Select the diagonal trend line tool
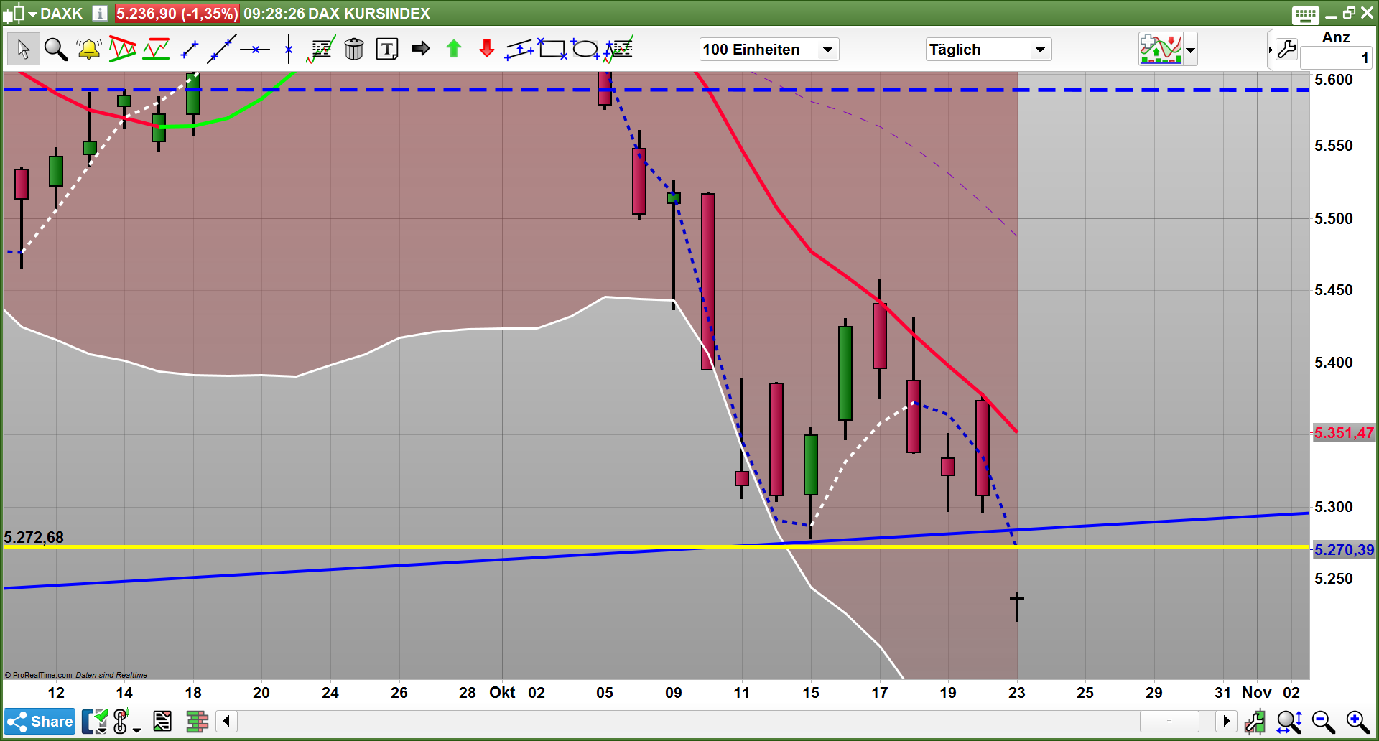Image resolution: width=1379 pixels, height=741 pixels. pyautogui.click(x=222, y=49)
